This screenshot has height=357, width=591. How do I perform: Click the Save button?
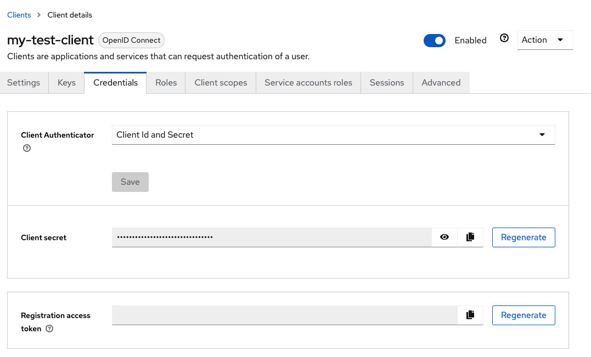pyautogui.click(x=130, y=182)
